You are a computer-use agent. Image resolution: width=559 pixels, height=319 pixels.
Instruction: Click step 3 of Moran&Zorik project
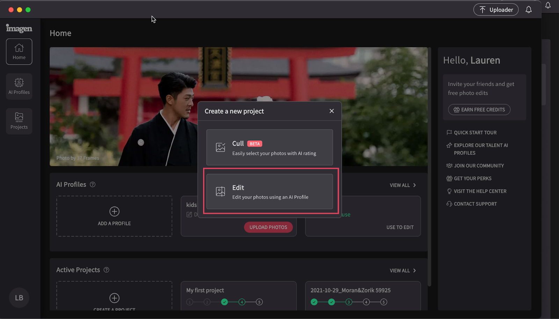tap(349, 302)
